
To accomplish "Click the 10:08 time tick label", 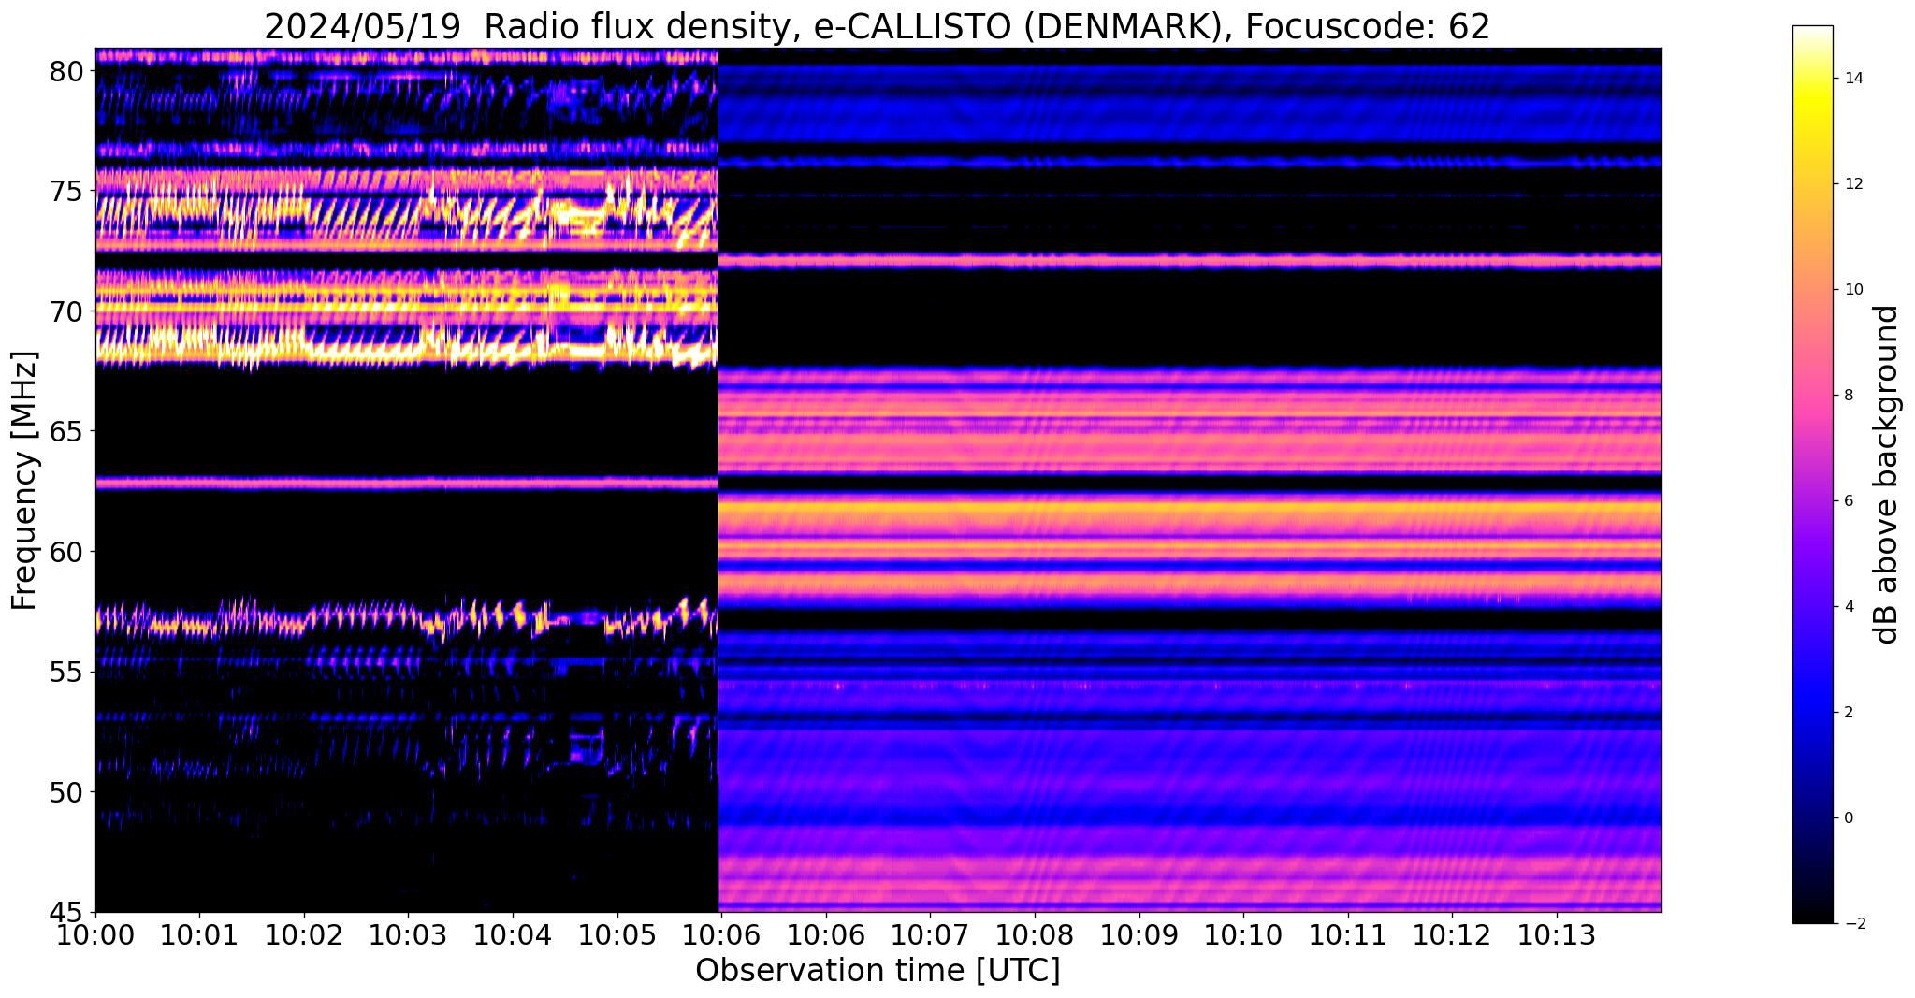I will coord(1035,935).
